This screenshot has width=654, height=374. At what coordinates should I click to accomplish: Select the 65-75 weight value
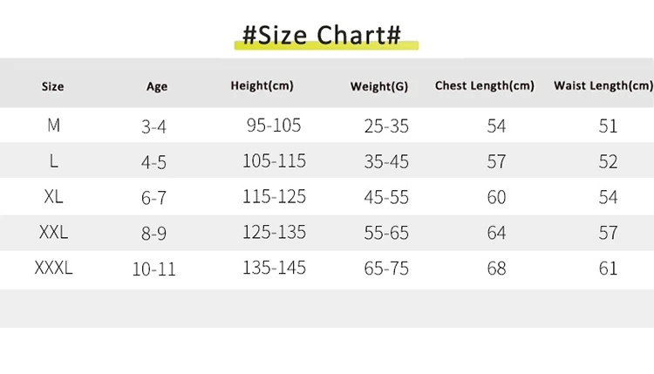point(386,269)
